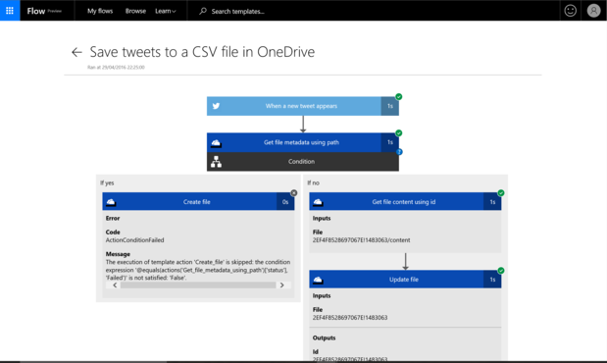Click the 0s duration on Create file
The width and height of the screenshot is (607, 363).
coord(285,202)
